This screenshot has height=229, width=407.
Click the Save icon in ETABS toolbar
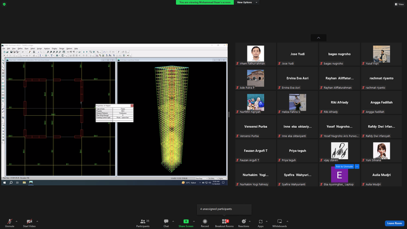pyautogui.click(x=11, y=52)
